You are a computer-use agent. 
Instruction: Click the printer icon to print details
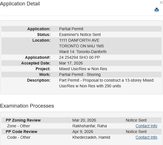pos(157,10)
